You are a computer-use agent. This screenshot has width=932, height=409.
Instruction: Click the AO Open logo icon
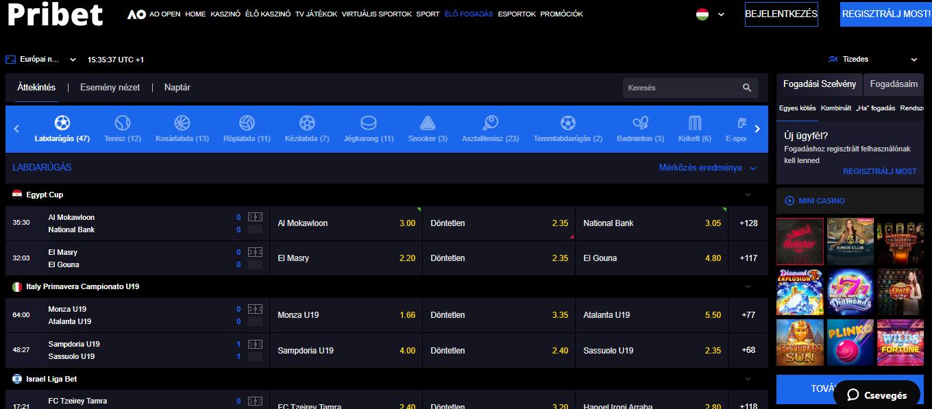pyautogui.click(x=136, y=14)
